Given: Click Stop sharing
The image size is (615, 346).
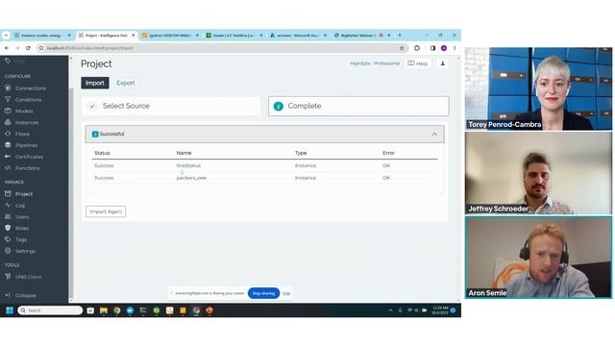Looking at the screenshot, I should 263,293.
